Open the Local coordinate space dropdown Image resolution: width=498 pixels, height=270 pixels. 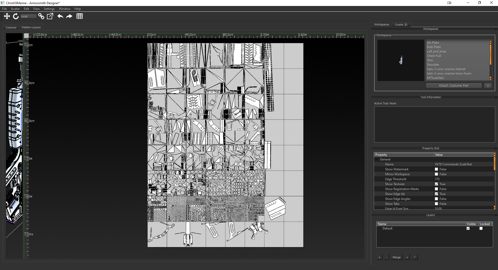tap(29, 16)
